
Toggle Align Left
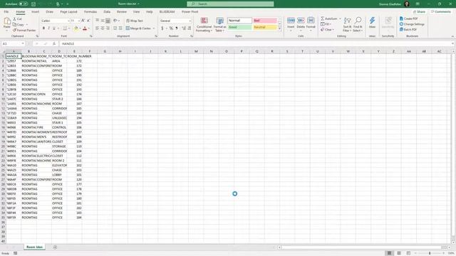[97, 28]
